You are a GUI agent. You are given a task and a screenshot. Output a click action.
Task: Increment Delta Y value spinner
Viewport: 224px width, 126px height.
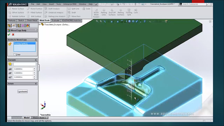34,72
